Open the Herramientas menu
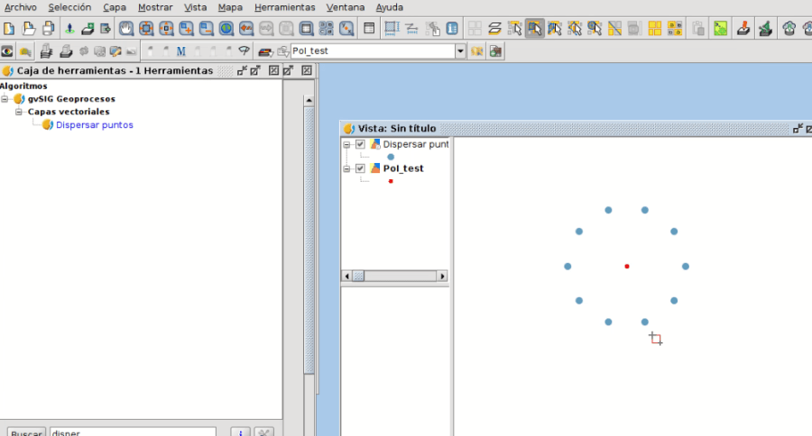Screen dimensions: 812x436 (x=284, y=7)
